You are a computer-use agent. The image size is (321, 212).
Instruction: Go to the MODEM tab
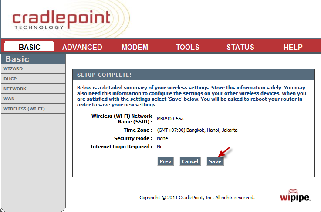(135, 47)
